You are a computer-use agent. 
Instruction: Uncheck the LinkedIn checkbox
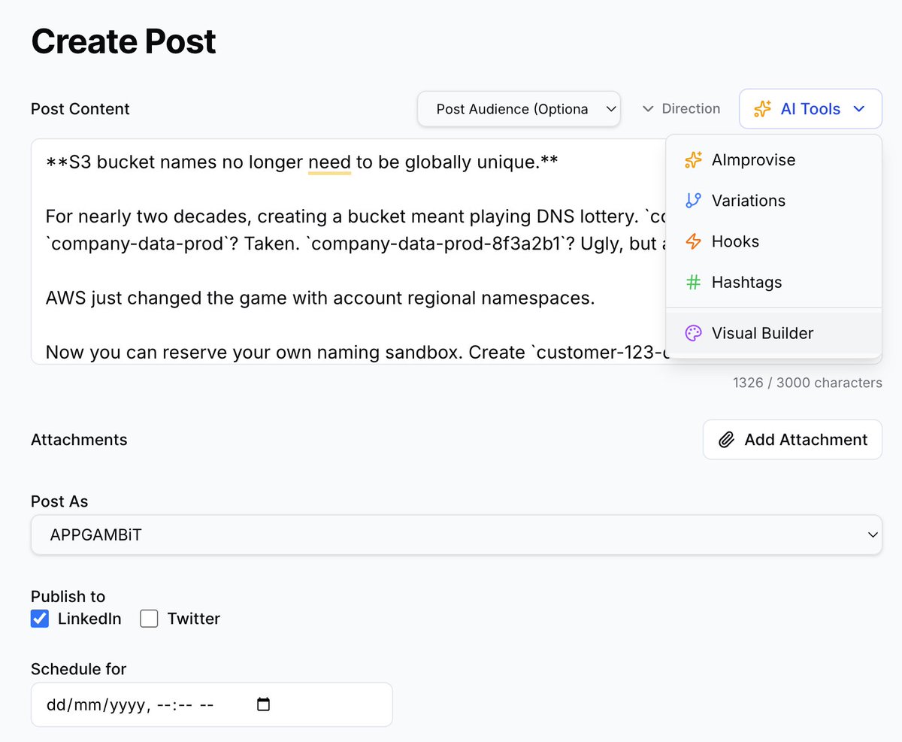click(x=40, y=619)
